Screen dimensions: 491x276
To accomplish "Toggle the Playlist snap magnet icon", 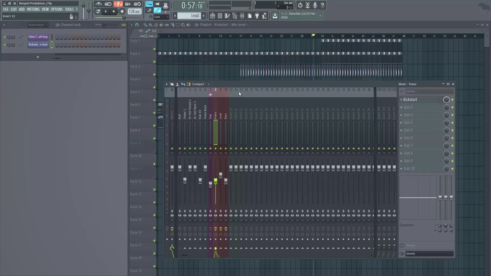I will [137, 25].
